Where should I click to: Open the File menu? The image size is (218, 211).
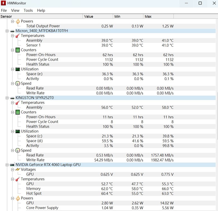pos(4,10)
